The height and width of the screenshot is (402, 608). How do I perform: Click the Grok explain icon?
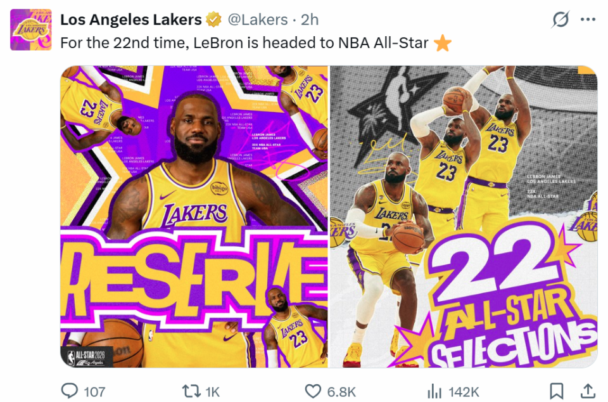click(560, 20)
